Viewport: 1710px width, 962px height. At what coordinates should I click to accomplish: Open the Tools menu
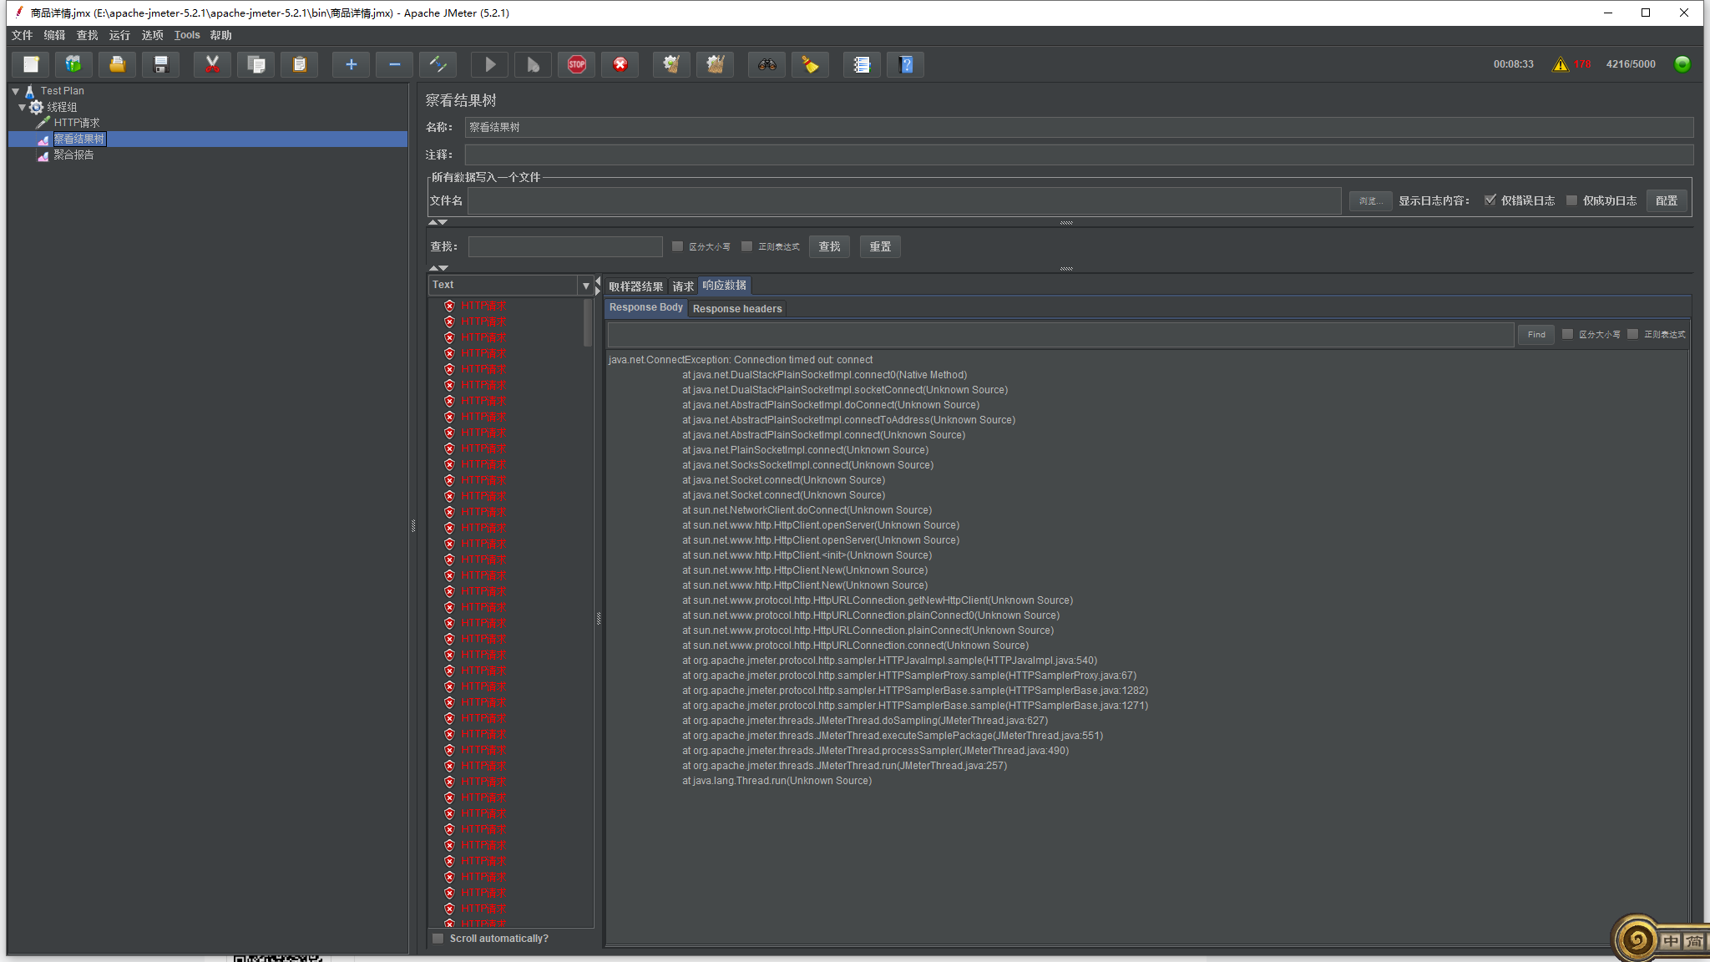click(x=187, y=35)
